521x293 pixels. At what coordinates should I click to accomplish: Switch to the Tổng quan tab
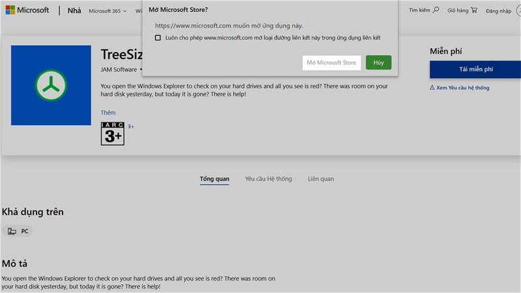coord(214,178)
